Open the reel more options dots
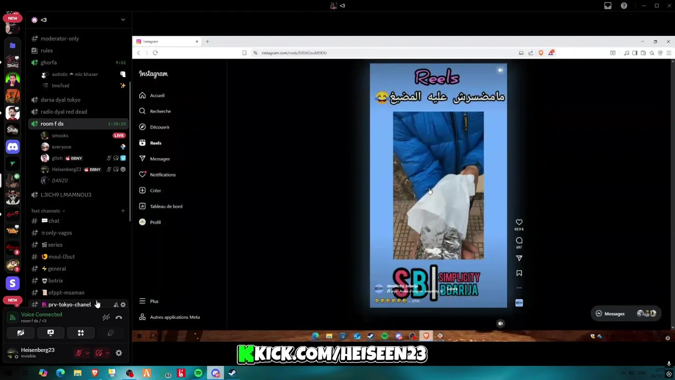 (x=519, y=288)
